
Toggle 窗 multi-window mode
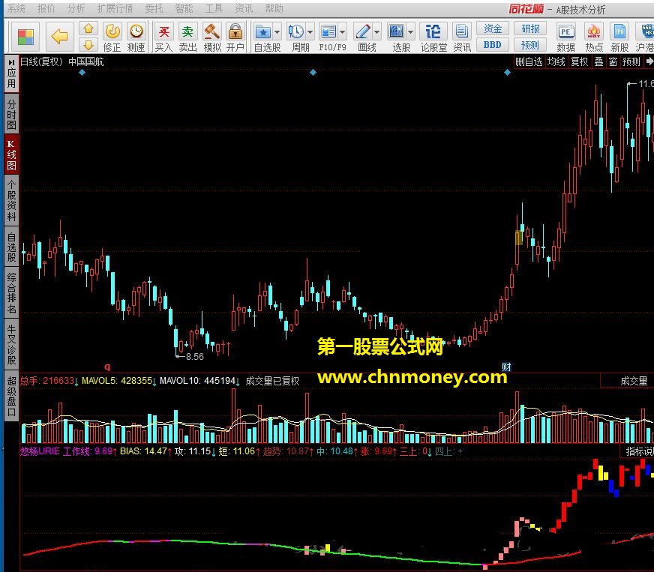point(613,61)
